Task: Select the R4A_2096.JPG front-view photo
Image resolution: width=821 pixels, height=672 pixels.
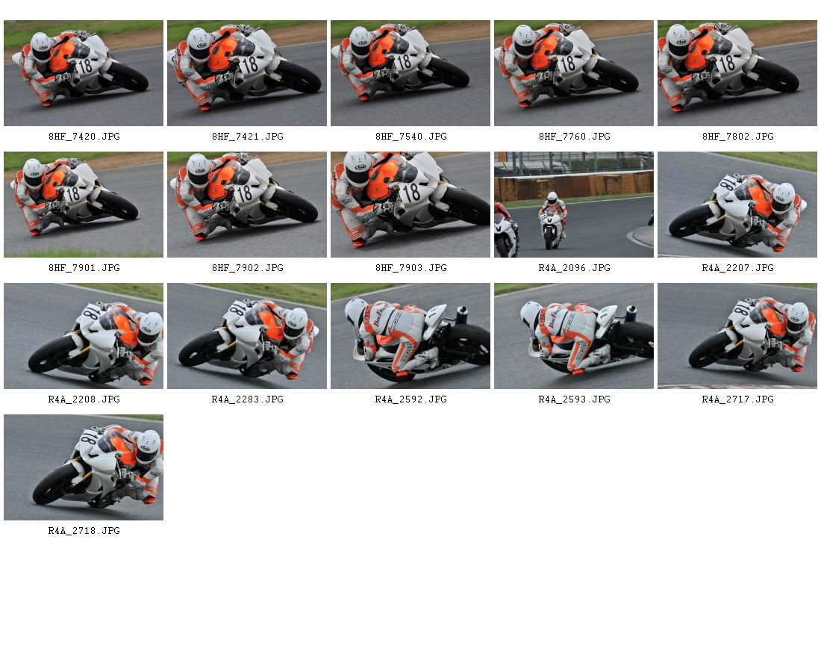Action: 573,205
